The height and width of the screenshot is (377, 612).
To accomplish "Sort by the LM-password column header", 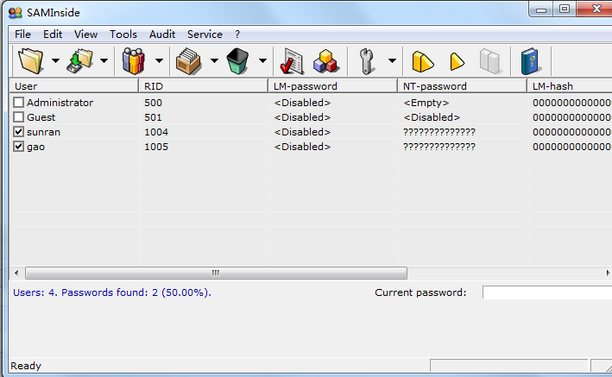I will coord(333,86).
